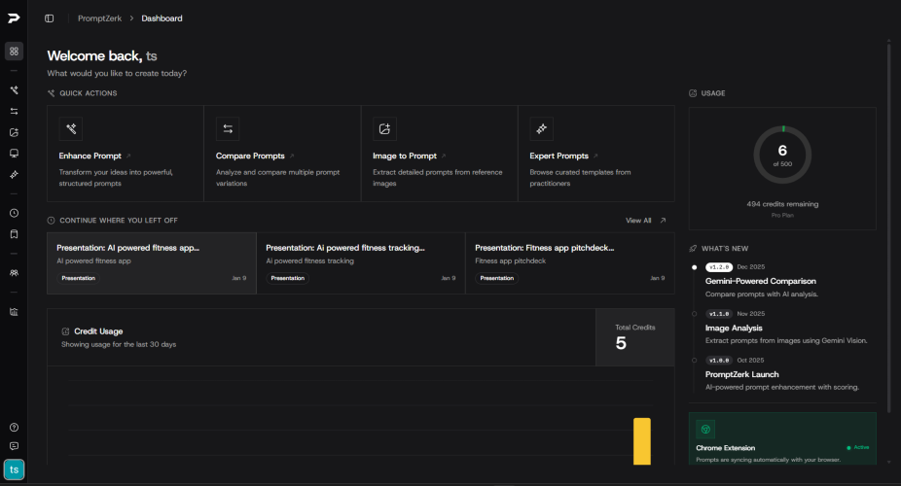The image size is (901, 486).
Task: Open the team members icon in sidebar
Action: click(x=14, y=273)
